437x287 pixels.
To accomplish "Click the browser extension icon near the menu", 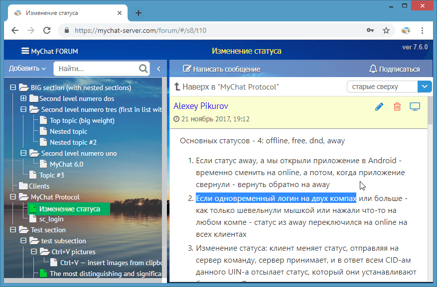I will coord(405,30).
